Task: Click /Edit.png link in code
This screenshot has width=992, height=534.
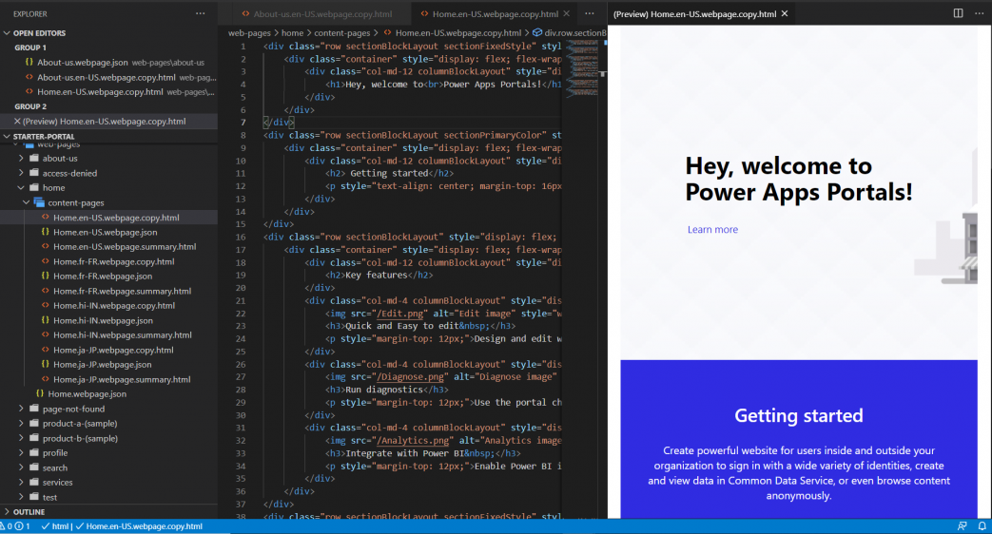Action: click(x=401, y=314)
